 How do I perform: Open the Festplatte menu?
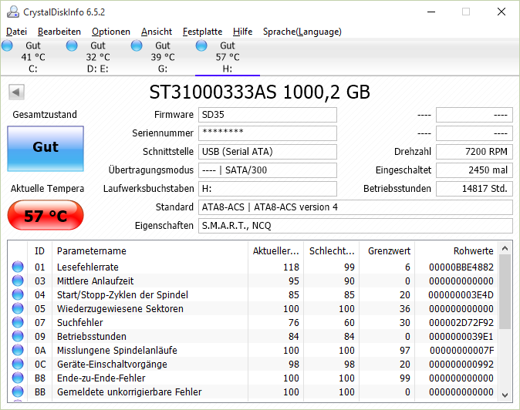203,32
